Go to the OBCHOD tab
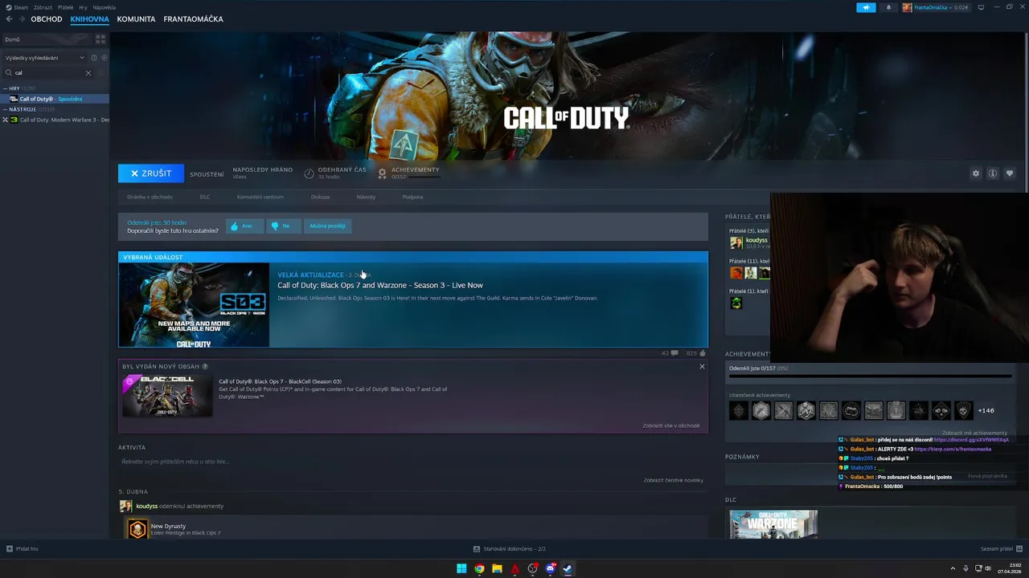Image resolution: width=1029 pixels, height=578 pixels. coord(47,19)
